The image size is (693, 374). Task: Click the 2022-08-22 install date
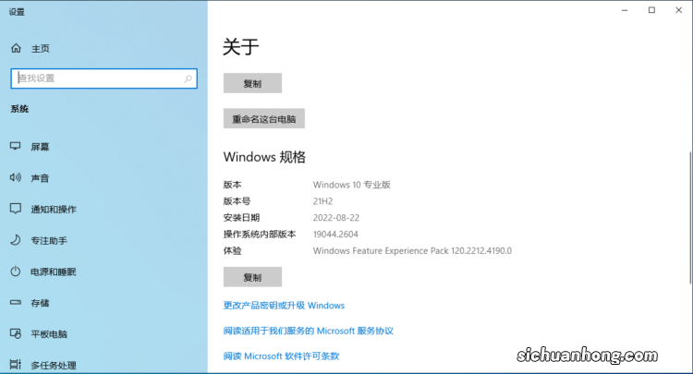point(336,218)
